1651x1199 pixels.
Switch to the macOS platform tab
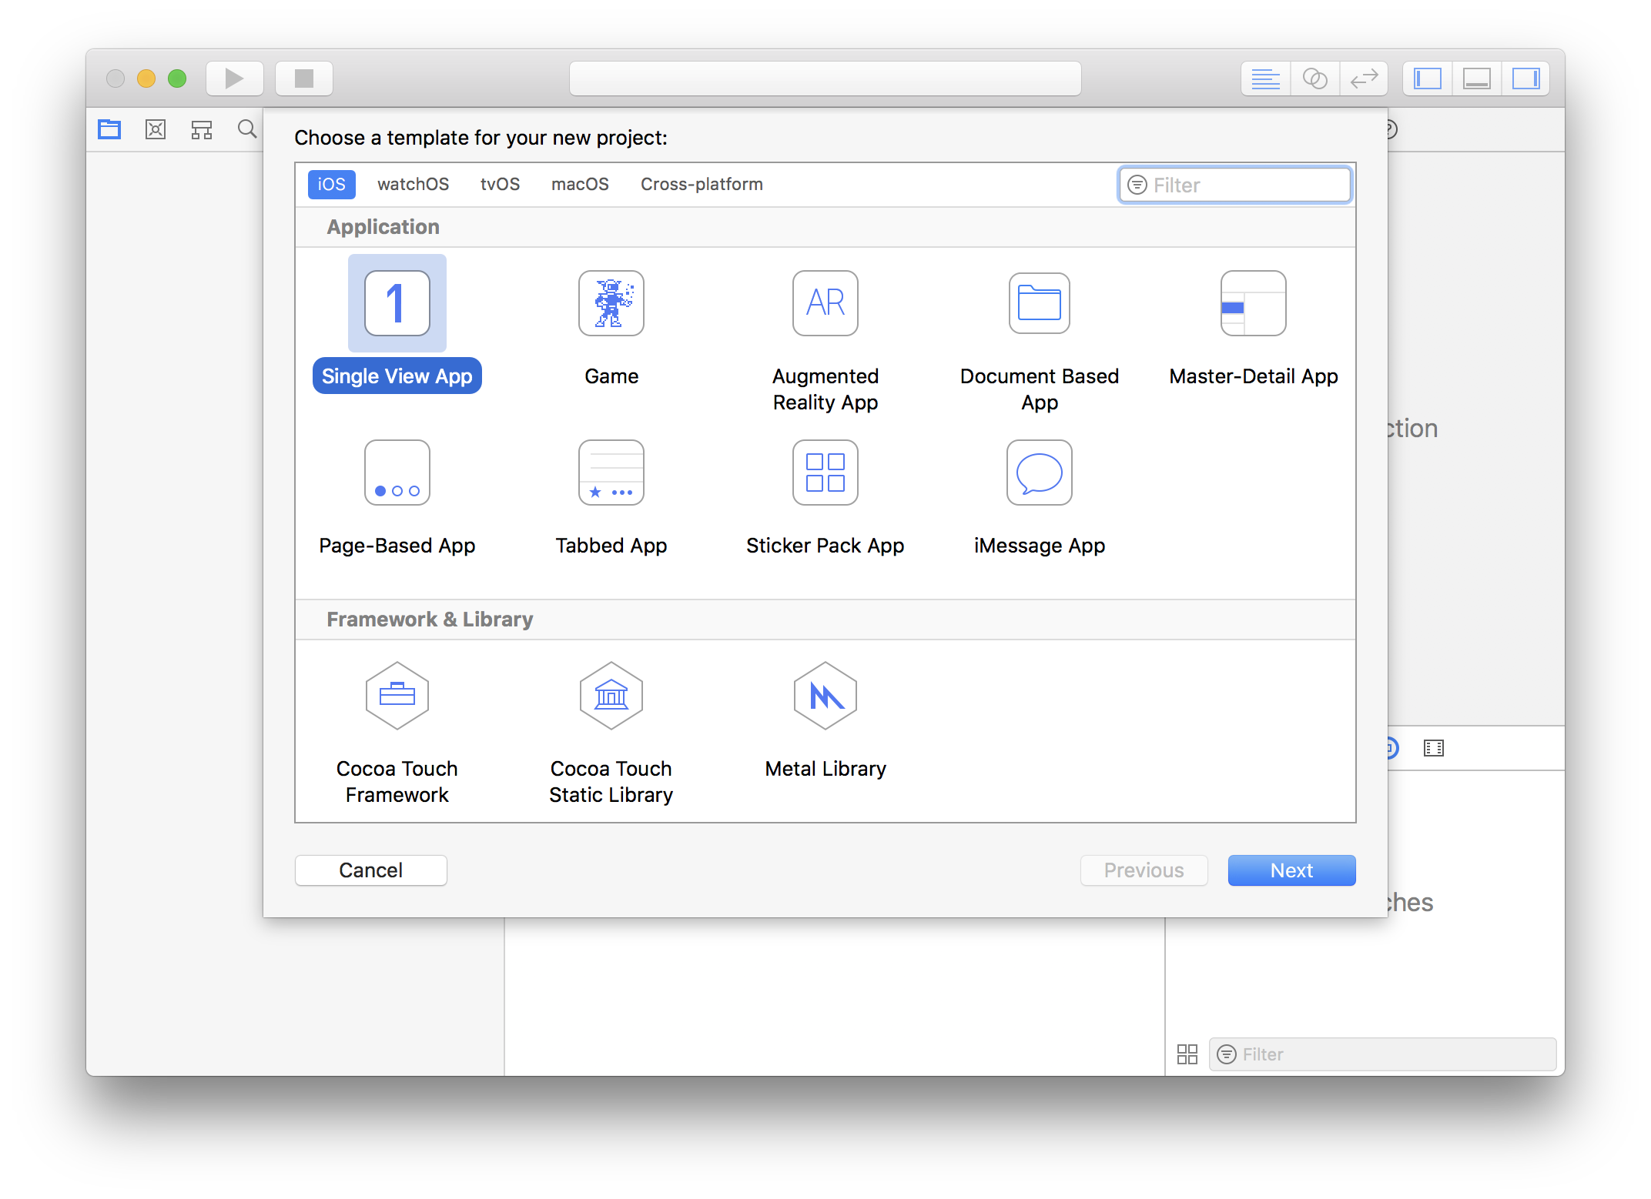pyautogui.click(x=580, y=185)
